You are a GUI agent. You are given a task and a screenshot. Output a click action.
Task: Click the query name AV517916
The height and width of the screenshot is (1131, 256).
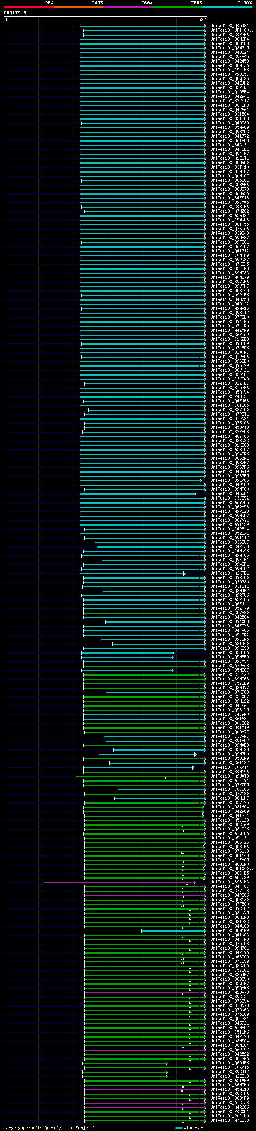tap(15, 13)
